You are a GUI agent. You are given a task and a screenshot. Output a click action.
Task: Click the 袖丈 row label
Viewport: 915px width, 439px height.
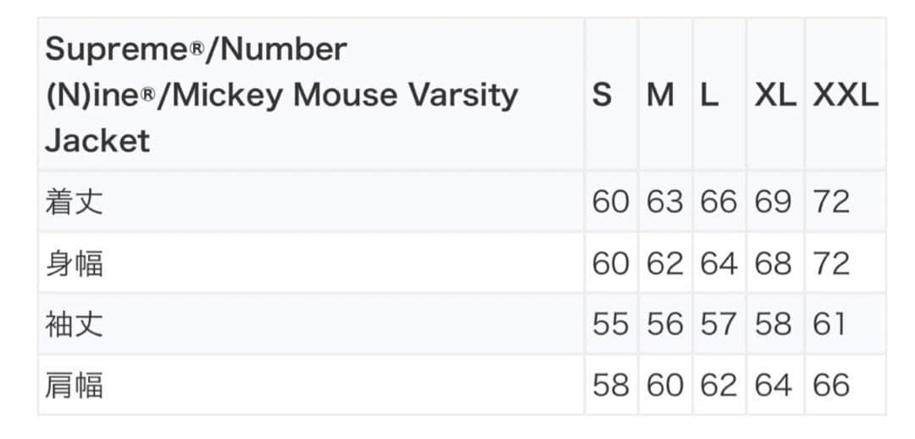point(74,325)
